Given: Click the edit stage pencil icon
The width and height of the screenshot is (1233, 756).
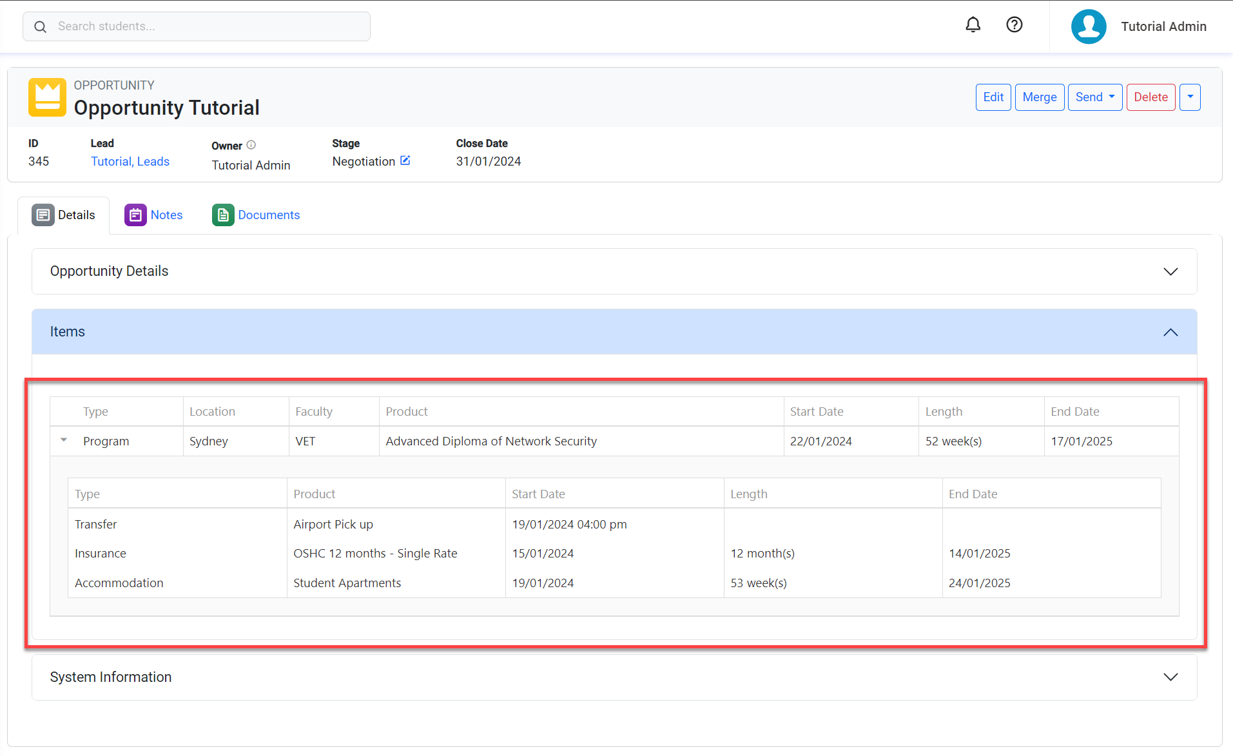Looking at the screenshot, I should [405, 161].
